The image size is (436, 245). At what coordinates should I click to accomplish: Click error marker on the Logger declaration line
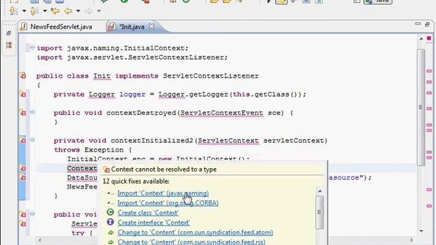22,94
